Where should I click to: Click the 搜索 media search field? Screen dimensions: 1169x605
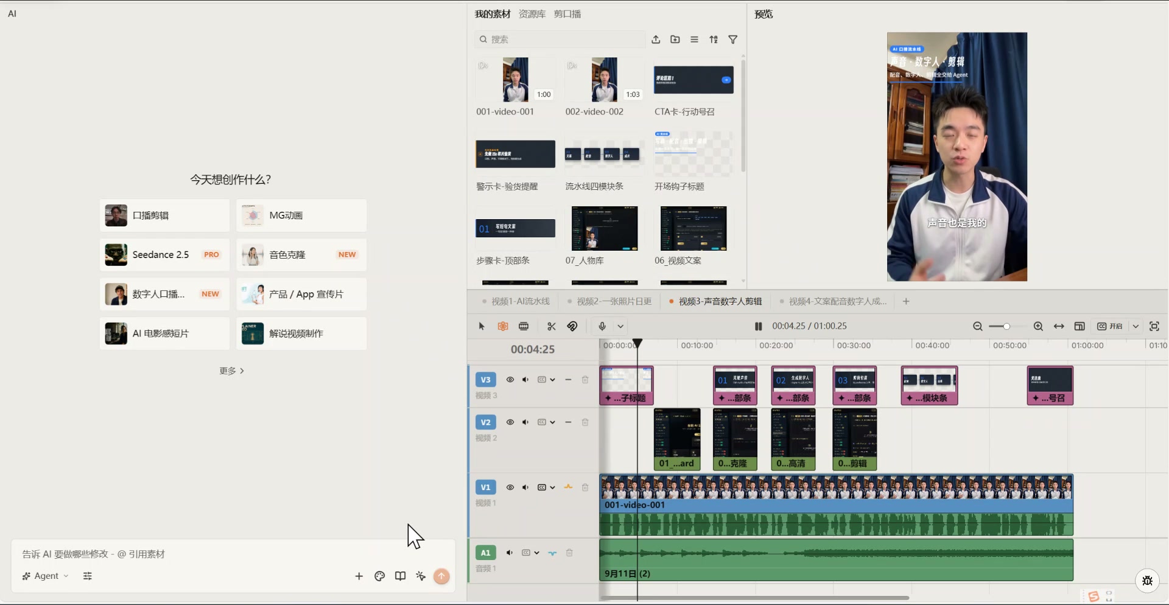(560, 40)
